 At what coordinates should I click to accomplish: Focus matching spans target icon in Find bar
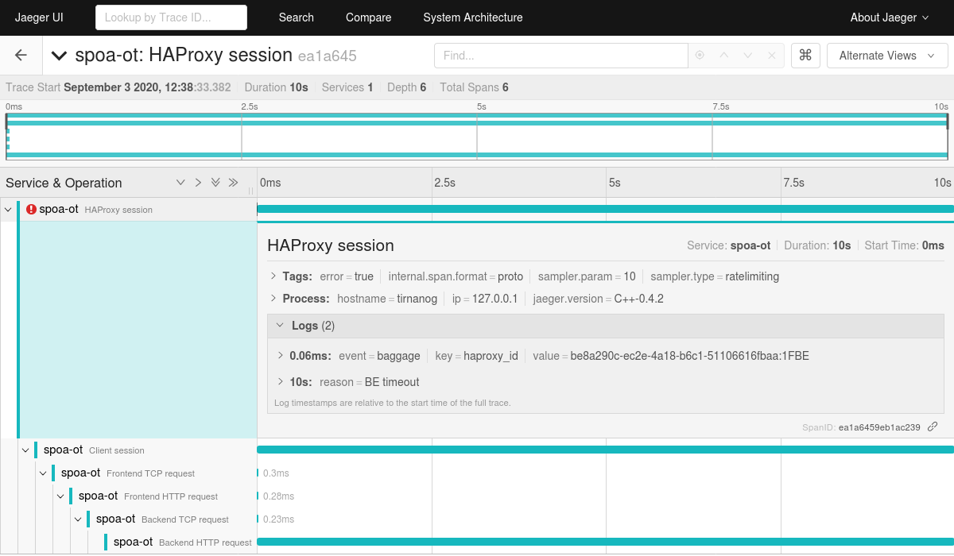tap(700, 56)
